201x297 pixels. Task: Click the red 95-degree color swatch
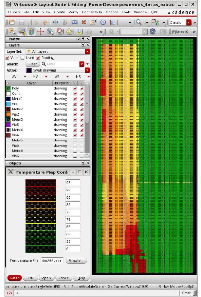[41, 183]
